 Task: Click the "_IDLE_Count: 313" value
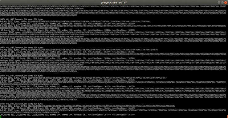[40, 24]
